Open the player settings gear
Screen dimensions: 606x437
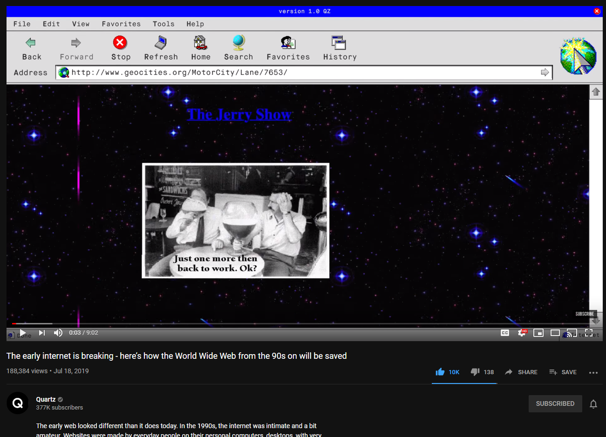522,333
